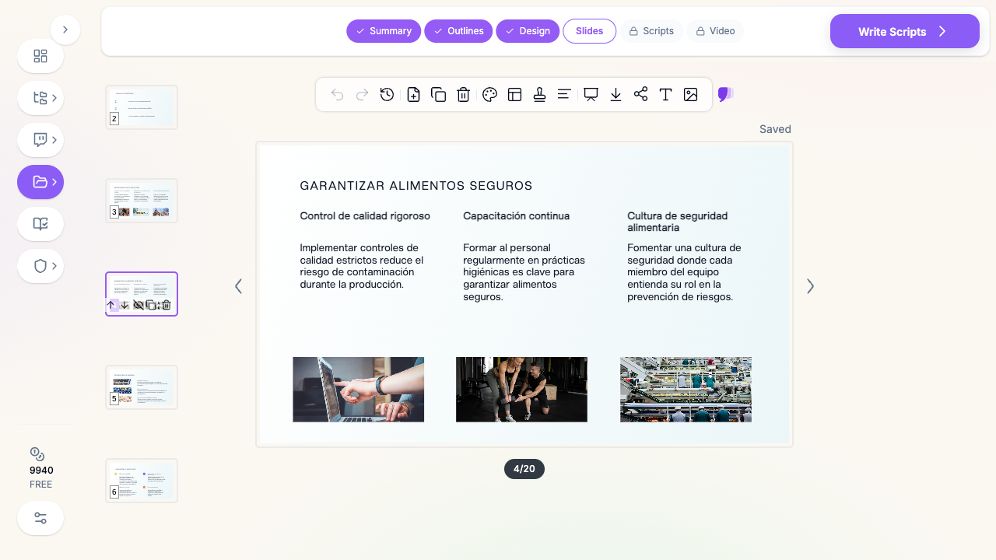This screenshot has height=560, width=996.
Task: Select slide 2 thumbnail
Action: [142, 107]
